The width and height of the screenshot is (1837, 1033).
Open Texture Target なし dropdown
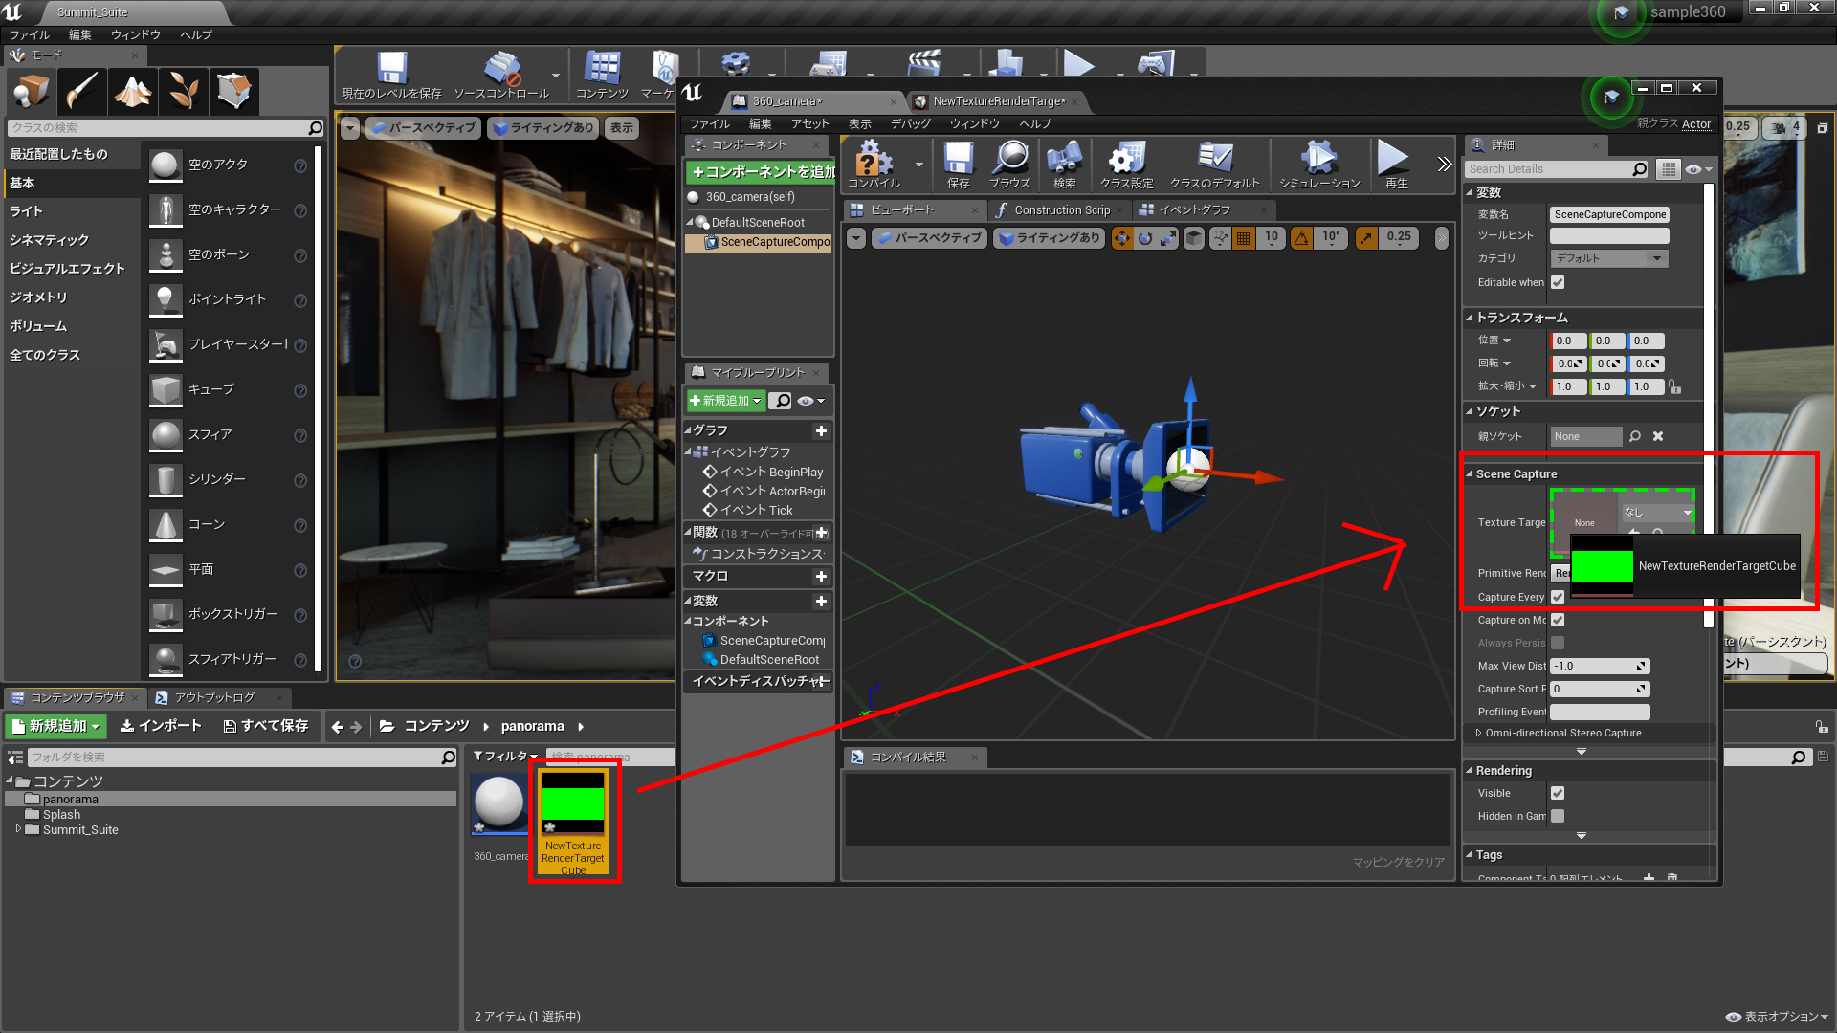click(x=1658, y=513)
